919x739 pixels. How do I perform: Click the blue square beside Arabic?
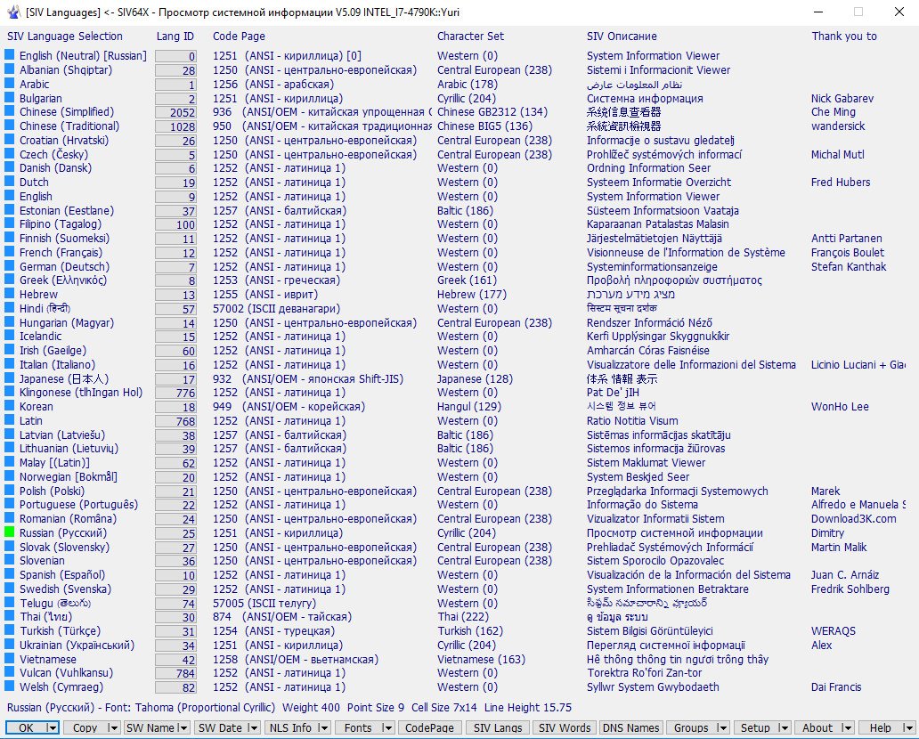pyautogui.click(x=10, y=85)
